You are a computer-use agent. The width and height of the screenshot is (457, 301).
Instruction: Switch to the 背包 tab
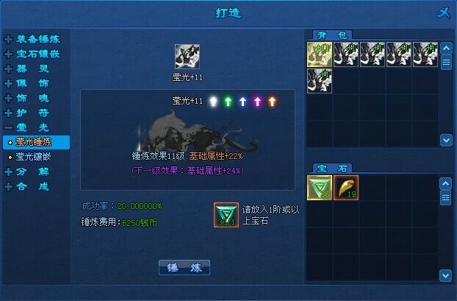[332, 35]
